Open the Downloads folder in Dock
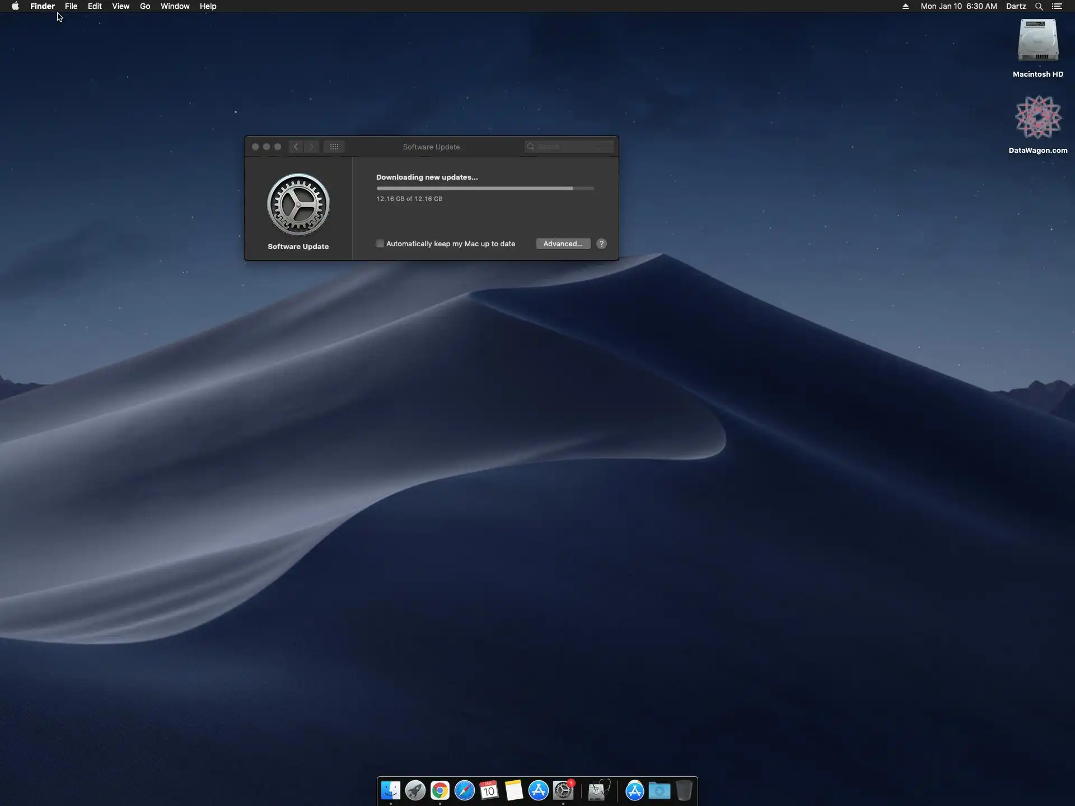 pyautogui.click(x=660, y=790)
